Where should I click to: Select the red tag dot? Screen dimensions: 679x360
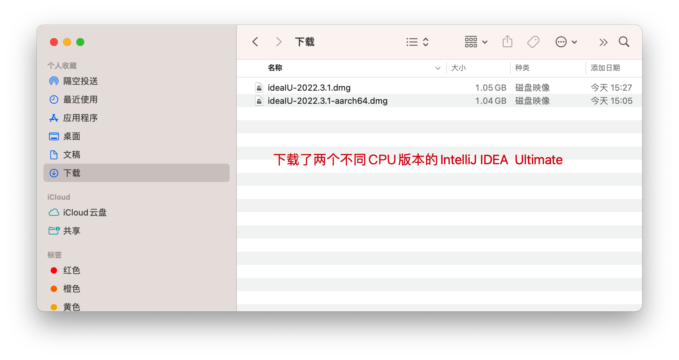(54, 270)
